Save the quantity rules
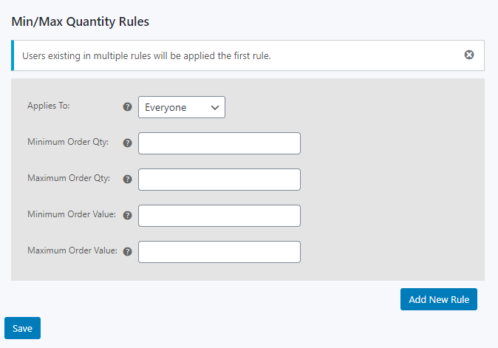Image resolution: width=498 pixels, height=348 pixels. pyautogui.click(x=22, y=328)
